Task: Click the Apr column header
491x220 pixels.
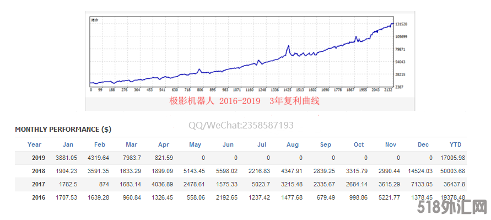Action: click(164, 144)
